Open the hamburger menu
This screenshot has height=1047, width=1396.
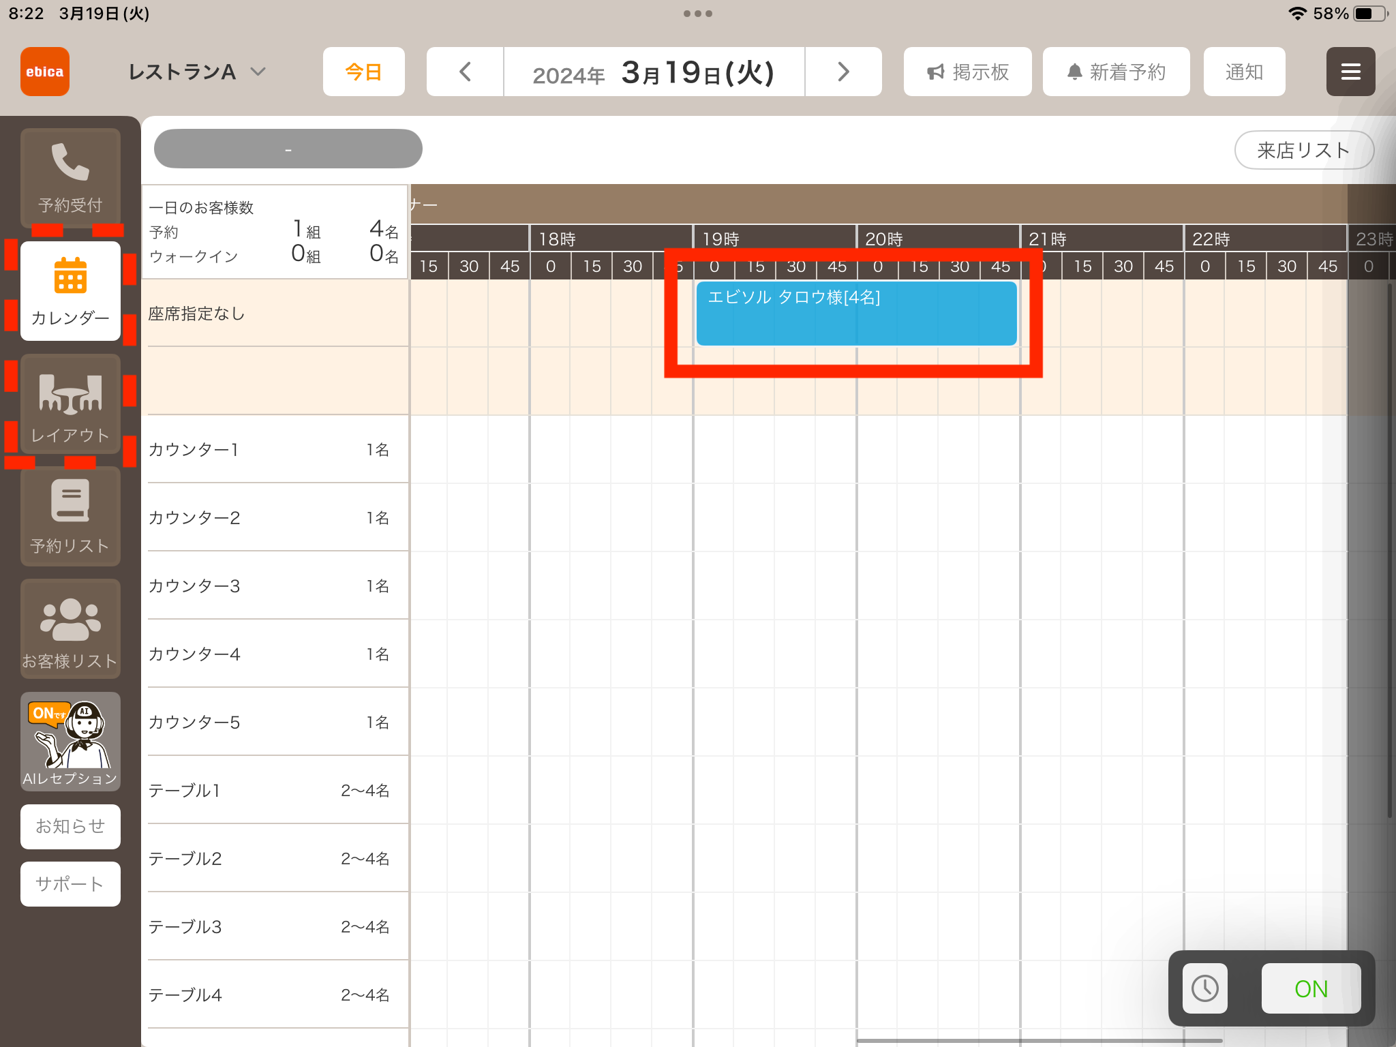pyautogui.click(x=1350, y=72)
